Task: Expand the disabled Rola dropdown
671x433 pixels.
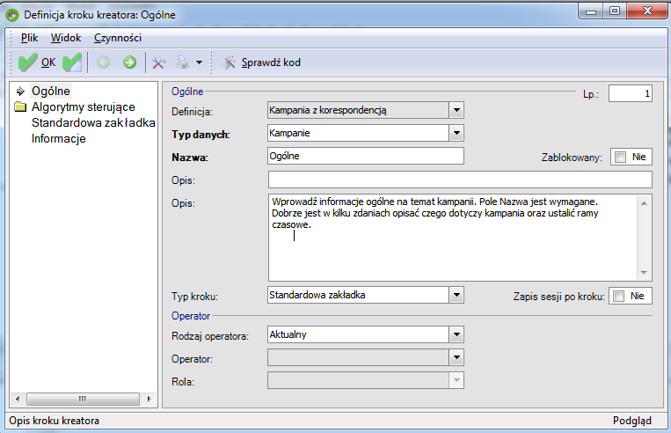Action: [456, 380]
